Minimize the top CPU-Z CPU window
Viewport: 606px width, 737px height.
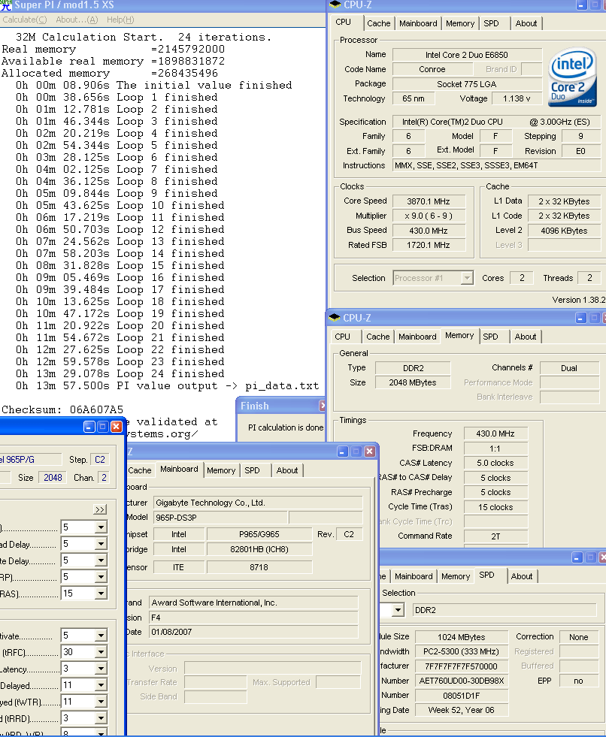click(x=582, y=5)
